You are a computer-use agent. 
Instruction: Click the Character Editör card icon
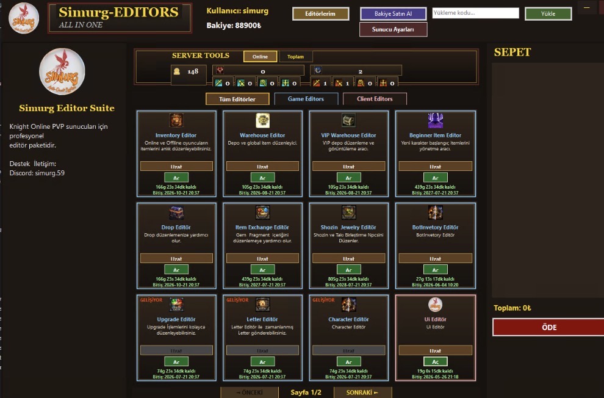(348, 305)
